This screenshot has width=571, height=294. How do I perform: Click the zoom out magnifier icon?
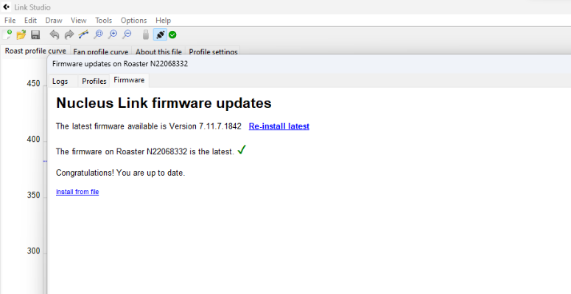[x=127, y=35]
